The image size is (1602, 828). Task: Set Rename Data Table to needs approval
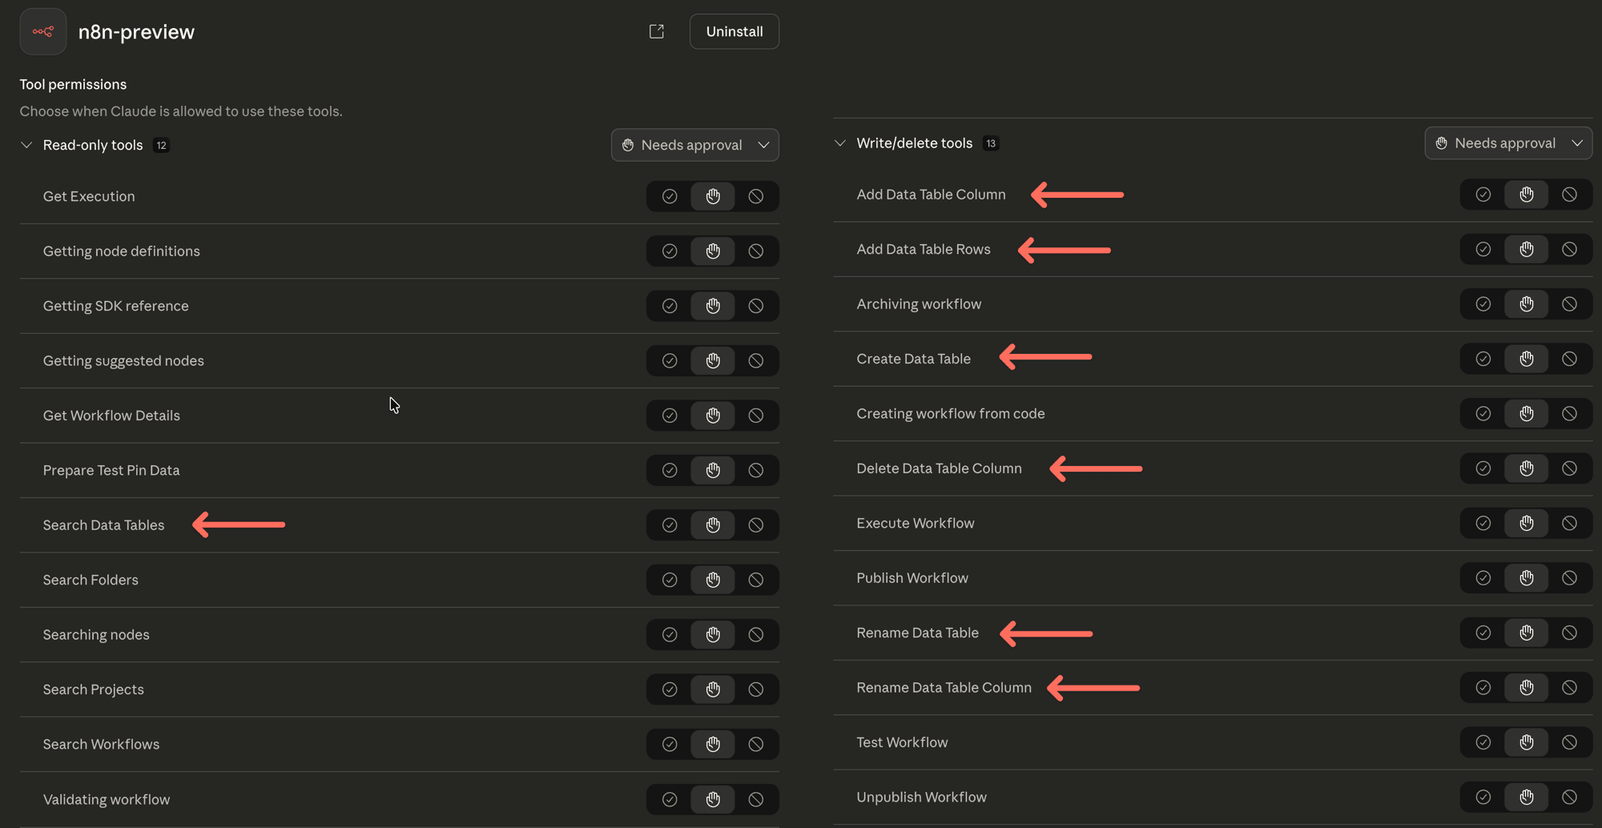tap(1527, 633)
